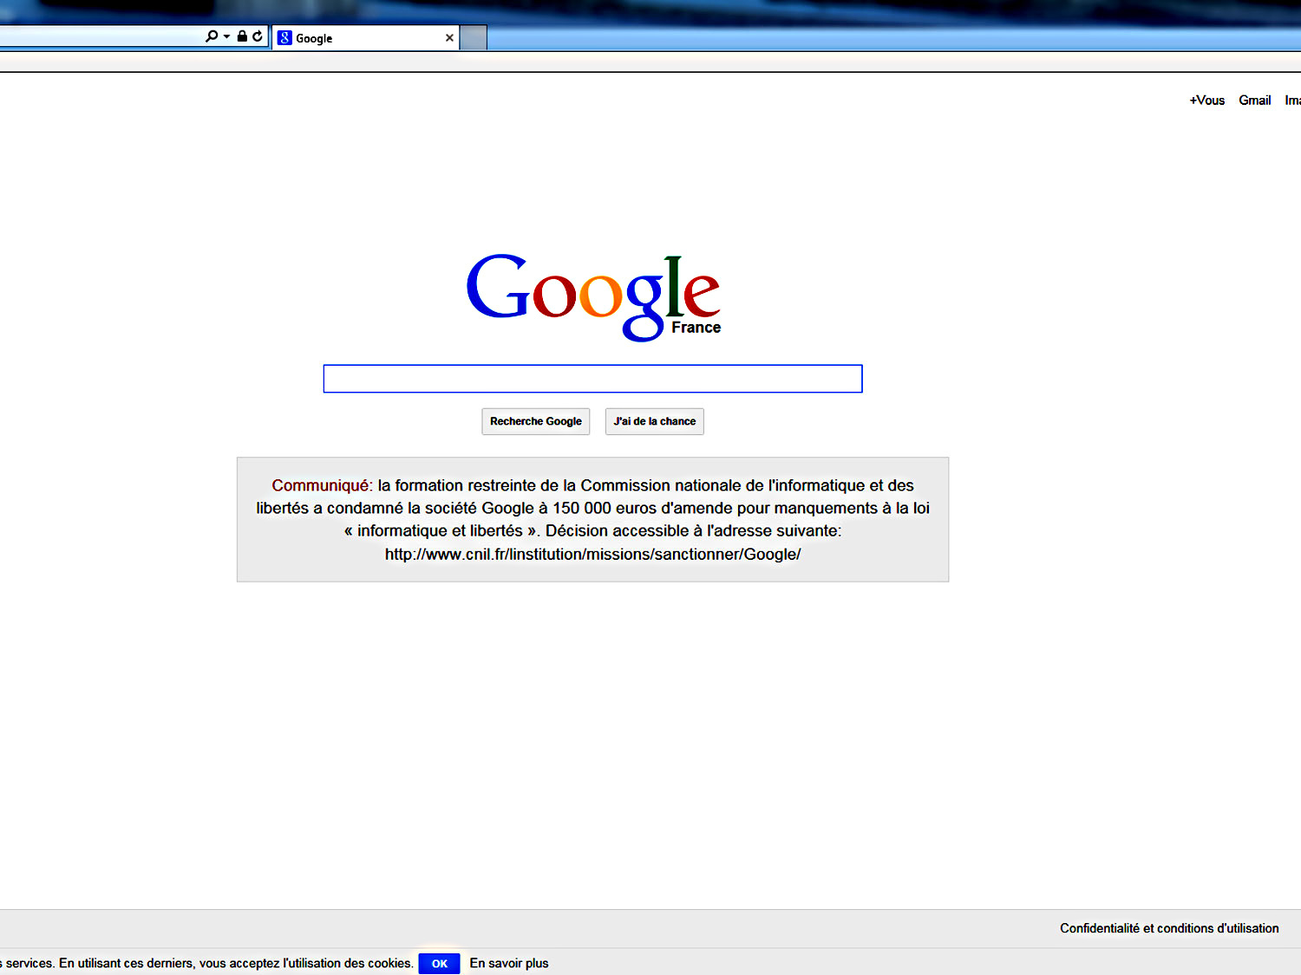Click the cookie notice text about services

pyautogui.click(x=206, y=963)
